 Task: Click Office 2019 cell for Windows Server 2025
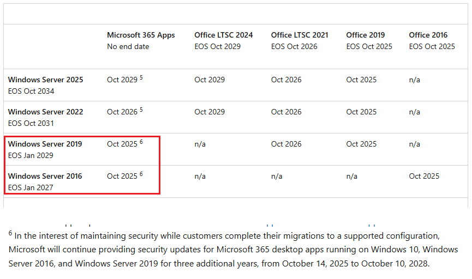tap(361, 80)
